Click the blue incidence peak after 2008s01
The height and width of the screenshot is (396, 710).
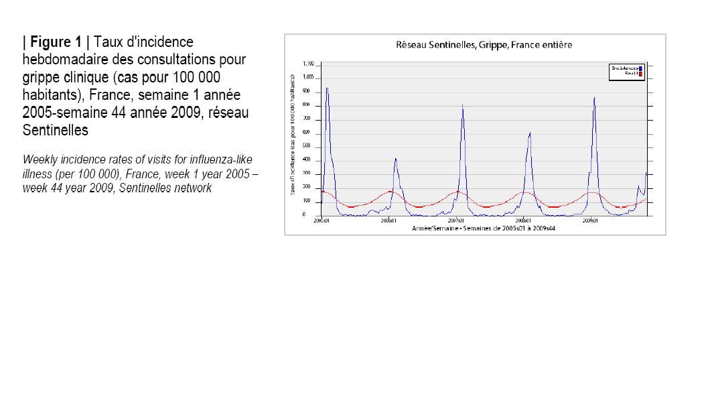[x=530, y=133]
